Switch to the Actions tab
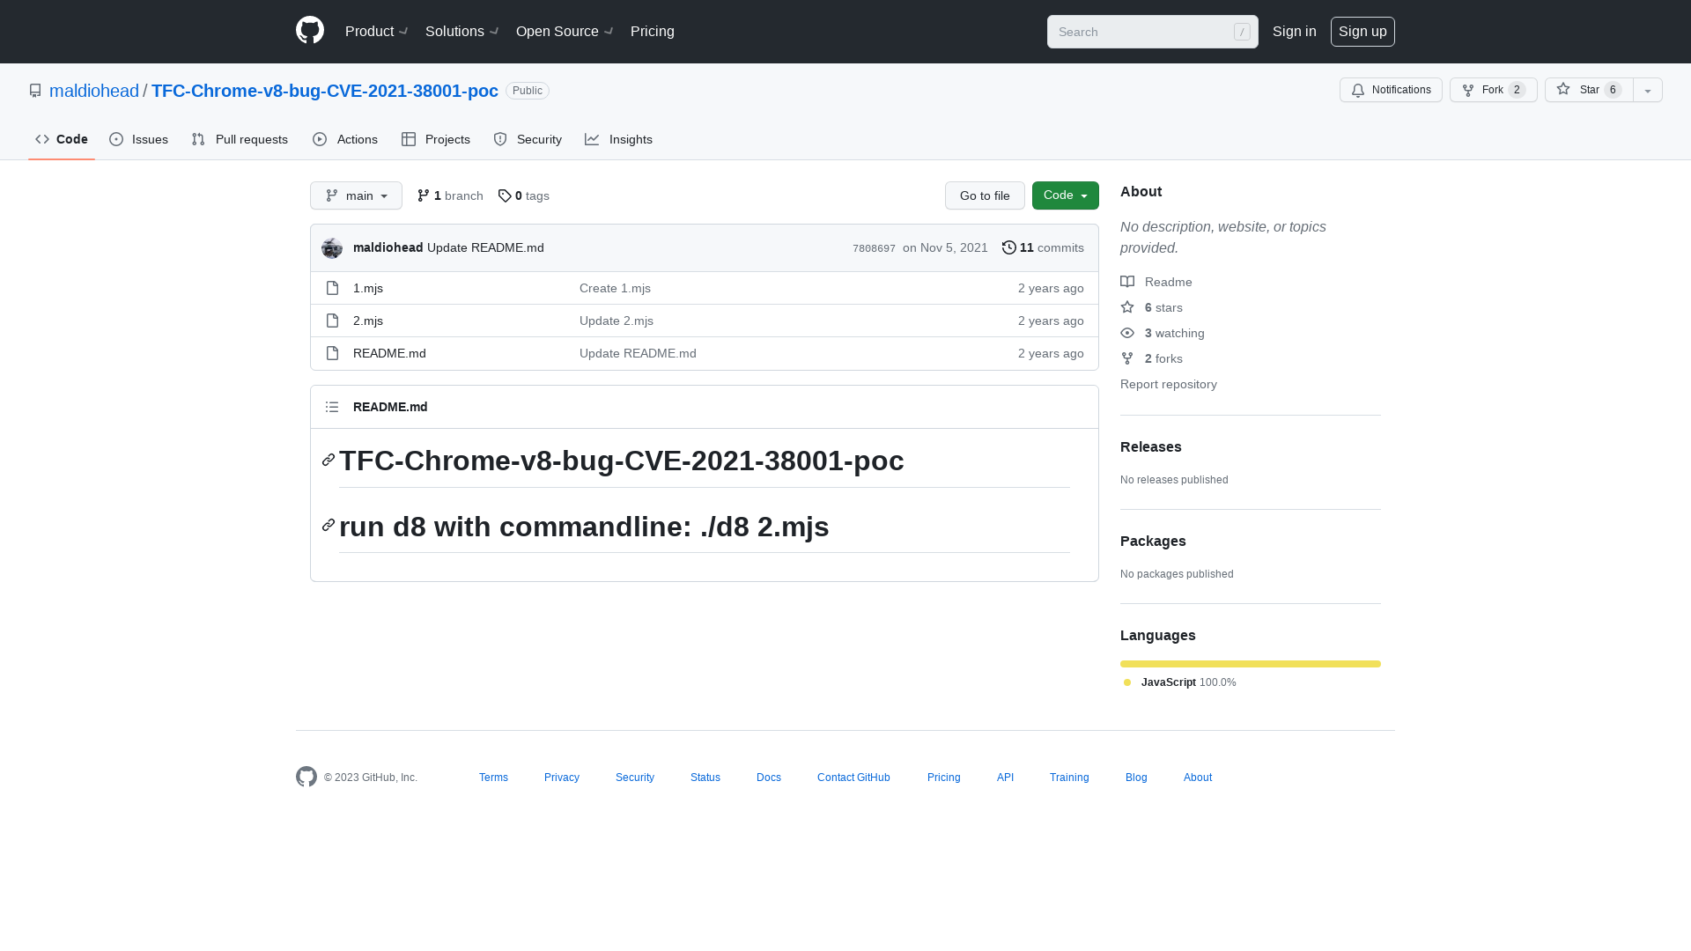This screenshot has height=951, width=1691. coord(345,139)
